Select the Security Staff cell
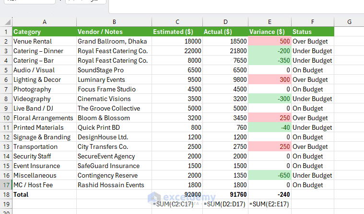 pos(44,156)
